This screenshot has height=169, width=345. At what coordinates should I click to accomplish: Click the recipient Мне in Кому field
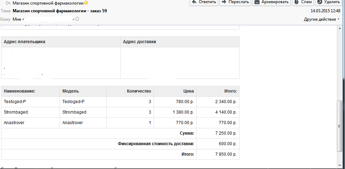[17, 19]
